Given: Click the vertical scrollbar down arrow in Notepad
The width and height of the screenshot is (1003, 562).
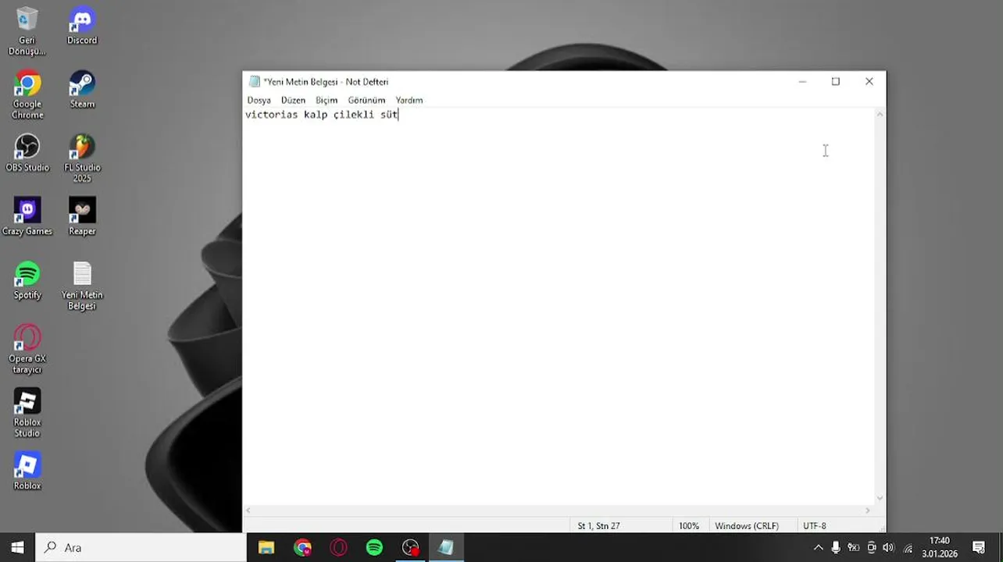Looking at the screenshot, I should pyautogui.click(x=880, y=498).
